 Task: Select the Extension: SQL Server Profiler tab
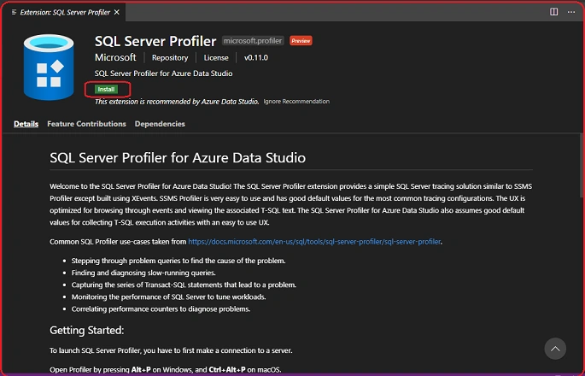[64, 12]
